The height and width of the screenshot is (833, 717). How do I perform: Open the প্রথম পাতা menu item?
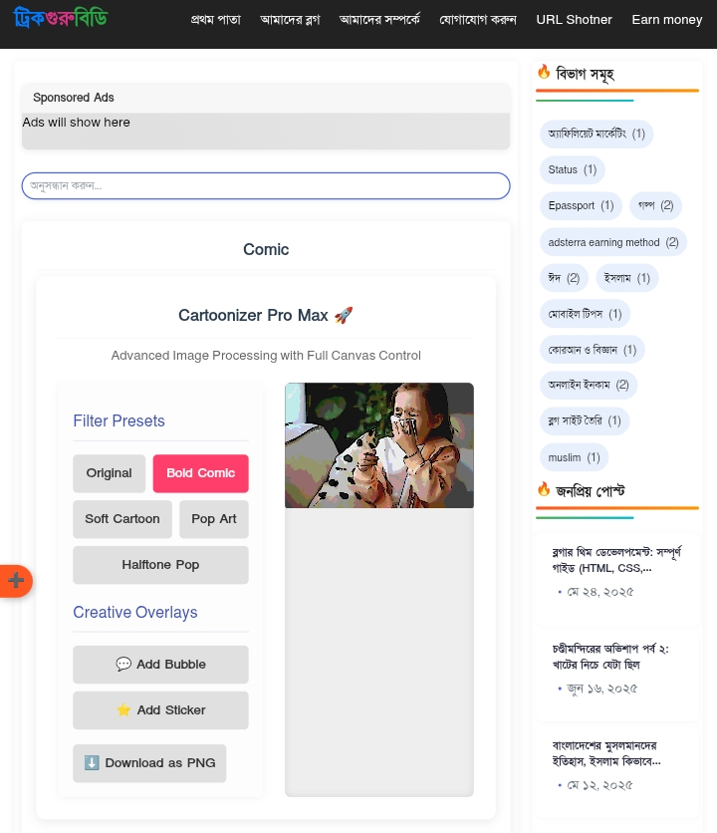pos(215,20)
